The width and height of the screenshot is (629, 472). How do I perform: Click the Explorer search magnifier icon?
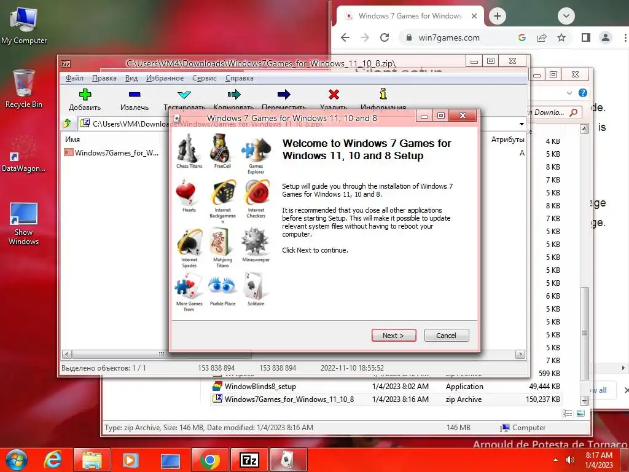[574, 112]
